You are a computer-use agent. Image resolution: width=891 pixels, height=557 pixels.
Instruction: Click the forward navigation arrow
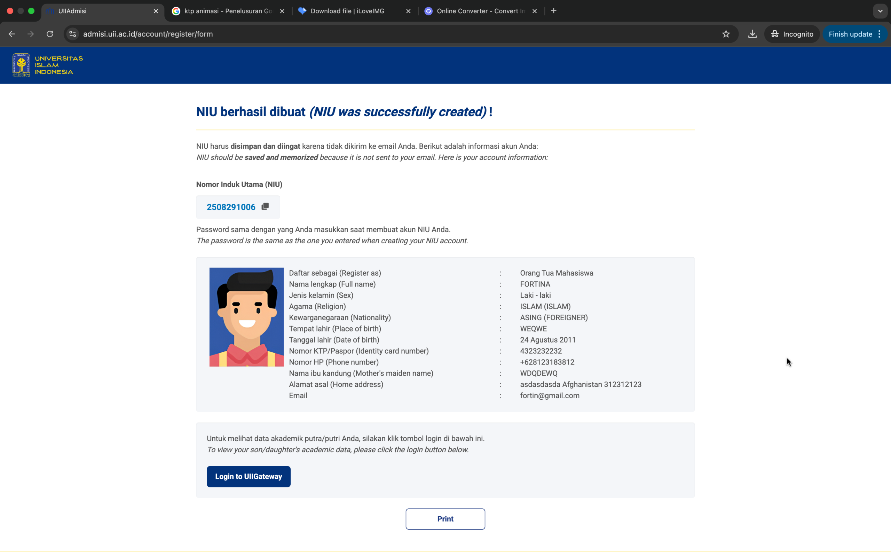click(31, 34)
